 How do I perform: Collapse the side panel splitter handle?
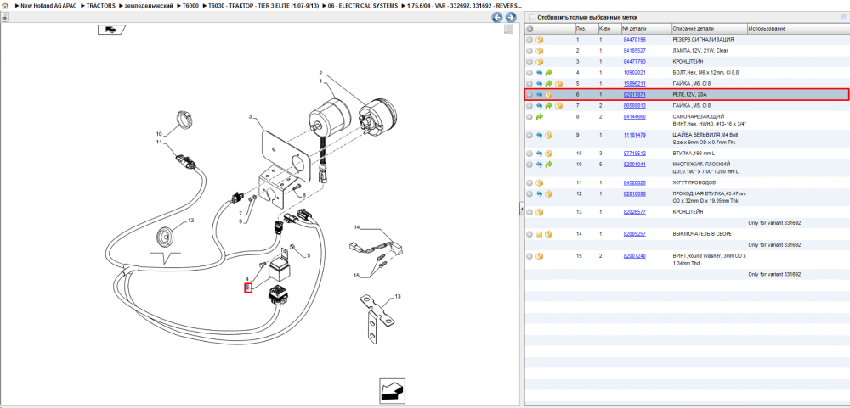pos(520,209)
